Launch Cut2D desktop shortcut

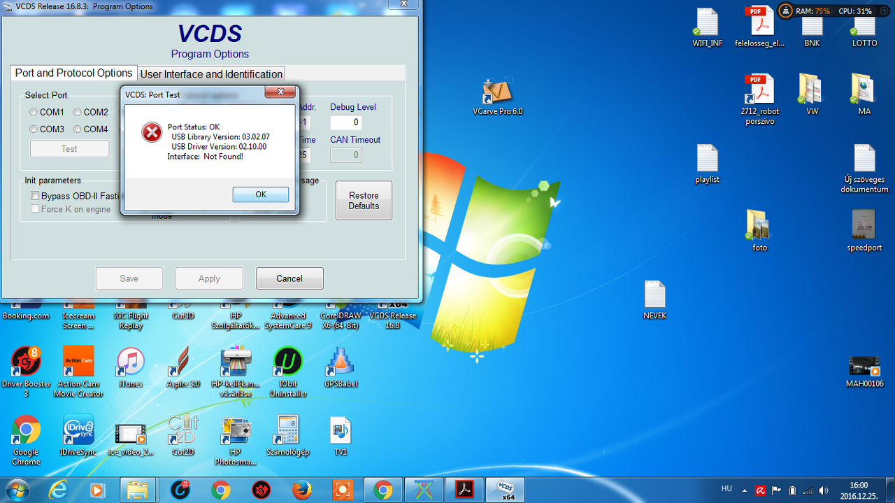coord(183,435)
